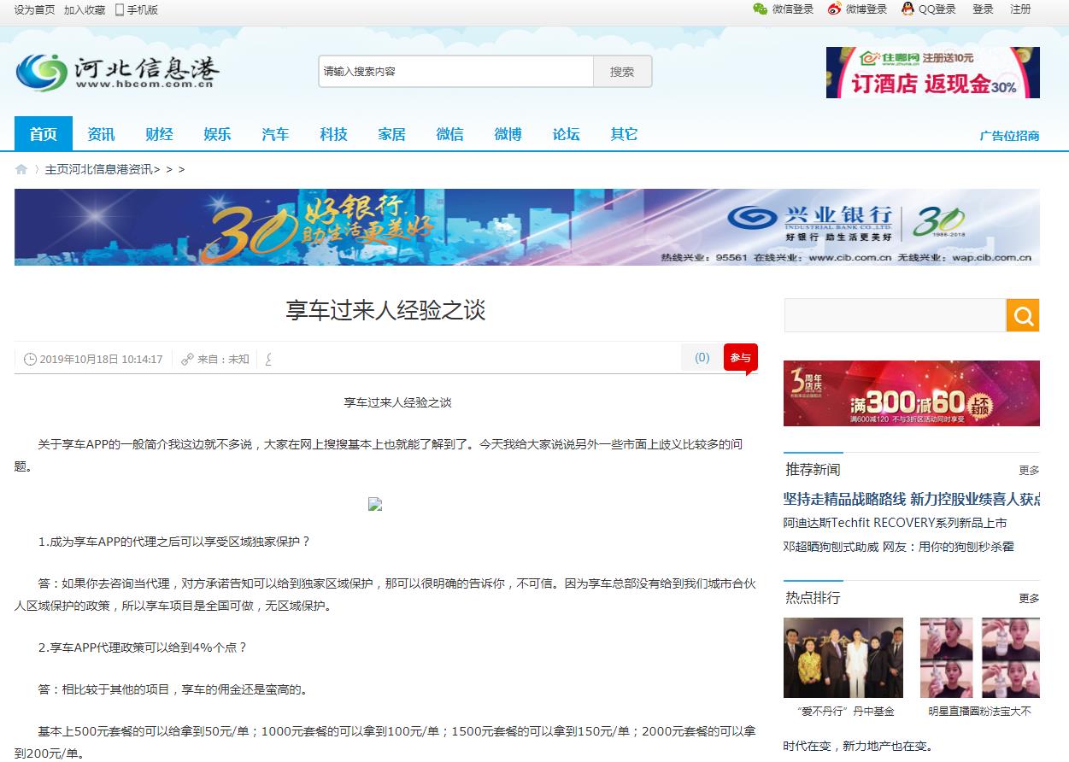Click the date text 2019年10月18日 10:14:17
This screenshot has width=1069, height=762.
coord(101,359)
